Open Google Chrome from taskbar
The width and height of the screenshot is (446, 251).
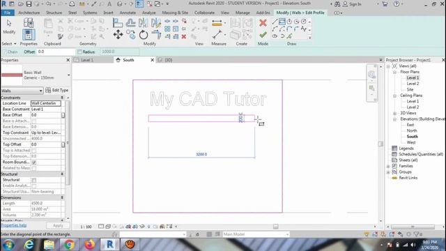point(69,244)
